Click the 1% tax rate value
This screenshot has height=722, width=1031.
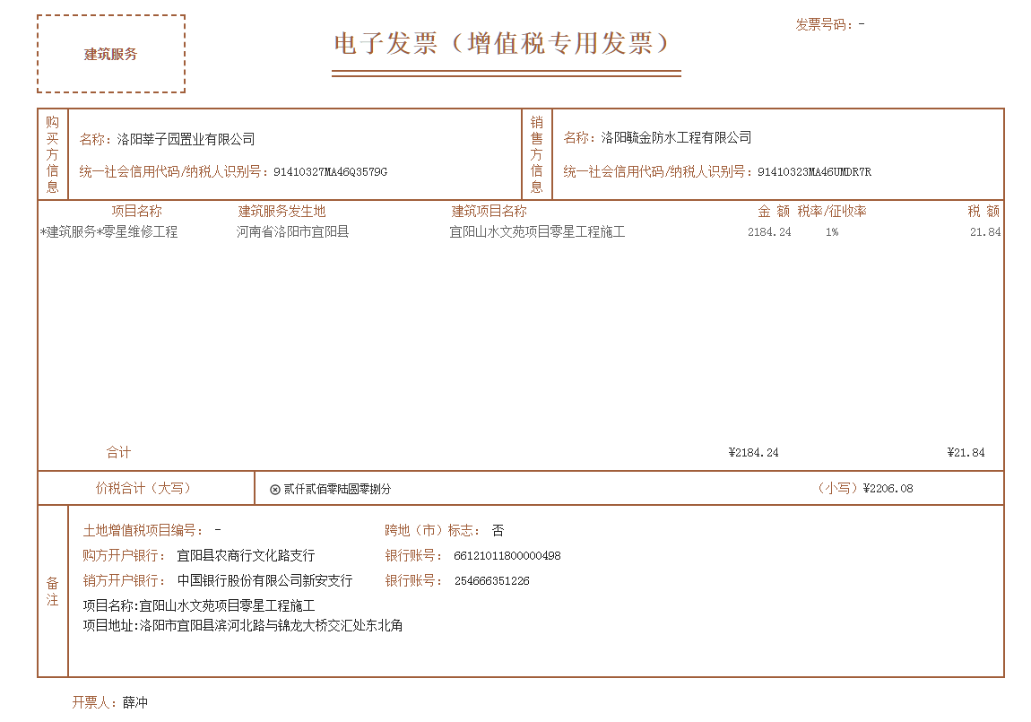[x=832, y=232]
